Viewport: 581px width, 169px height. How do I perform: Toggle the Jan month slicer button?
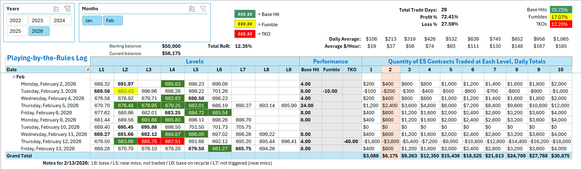[x=92, y=21]
